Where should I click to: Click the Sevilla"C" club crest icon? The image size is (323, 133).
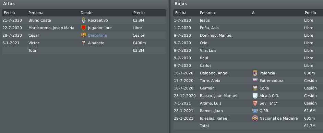(x=255, y=103)
